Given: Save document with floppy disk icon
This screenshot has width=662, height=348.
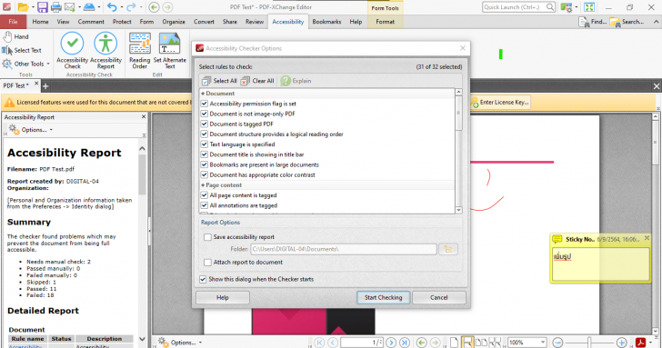Looking at the screenshot, I should (42, 7).
